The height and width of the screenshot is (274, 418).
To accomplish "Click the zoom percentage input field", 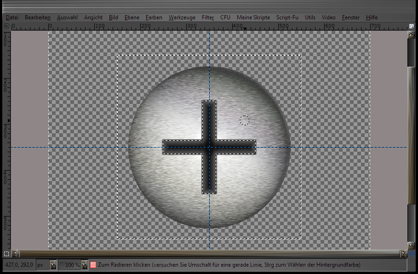I will 70,265.
